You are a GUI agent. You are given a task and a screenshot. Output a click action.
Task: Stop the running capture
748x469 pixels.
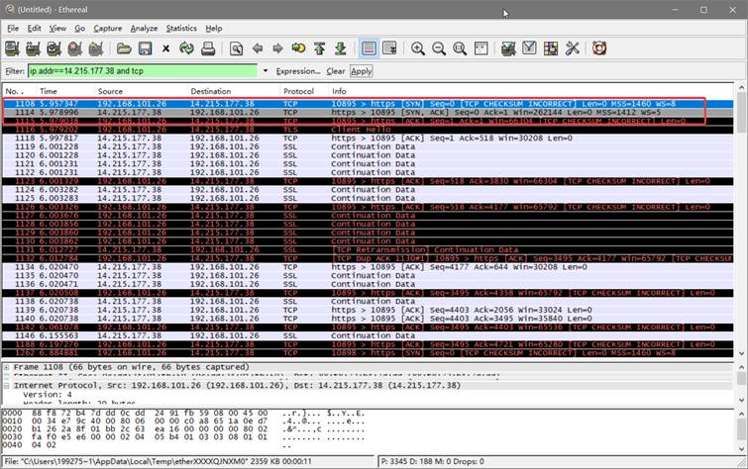(x=75, y=48)
